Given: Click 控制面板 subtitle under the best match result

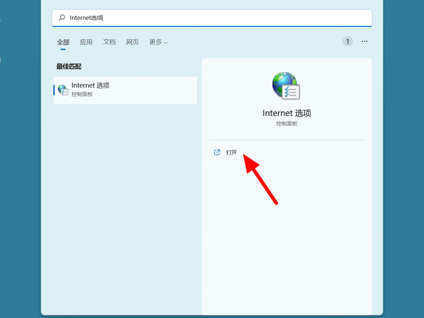Looking at the screenshot, I should pyautogui.click(x=82, y=94).
